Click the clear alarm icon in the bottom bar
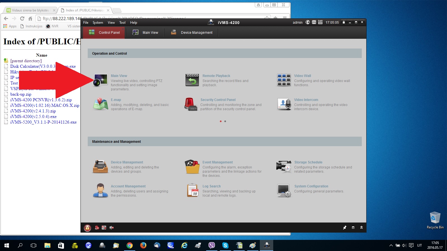The width and height of the screenshot is (447, 251). (97, 228)
